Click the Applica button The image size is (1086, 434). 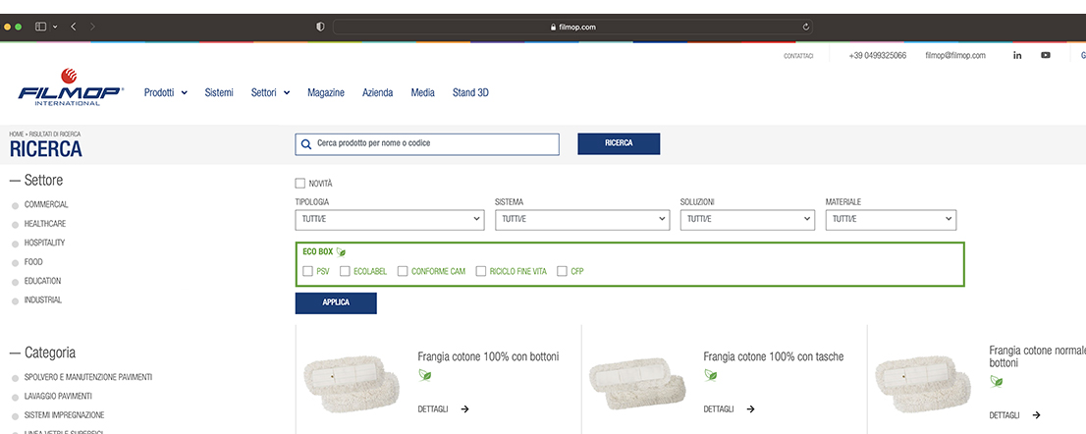[x=336, y=302]
